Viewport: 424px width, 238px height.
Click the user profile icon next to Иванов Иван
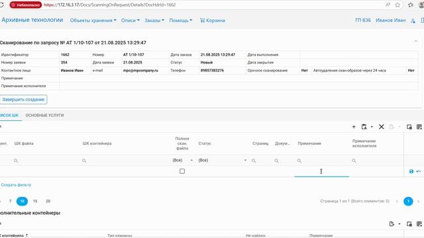(x=413, y=20)
